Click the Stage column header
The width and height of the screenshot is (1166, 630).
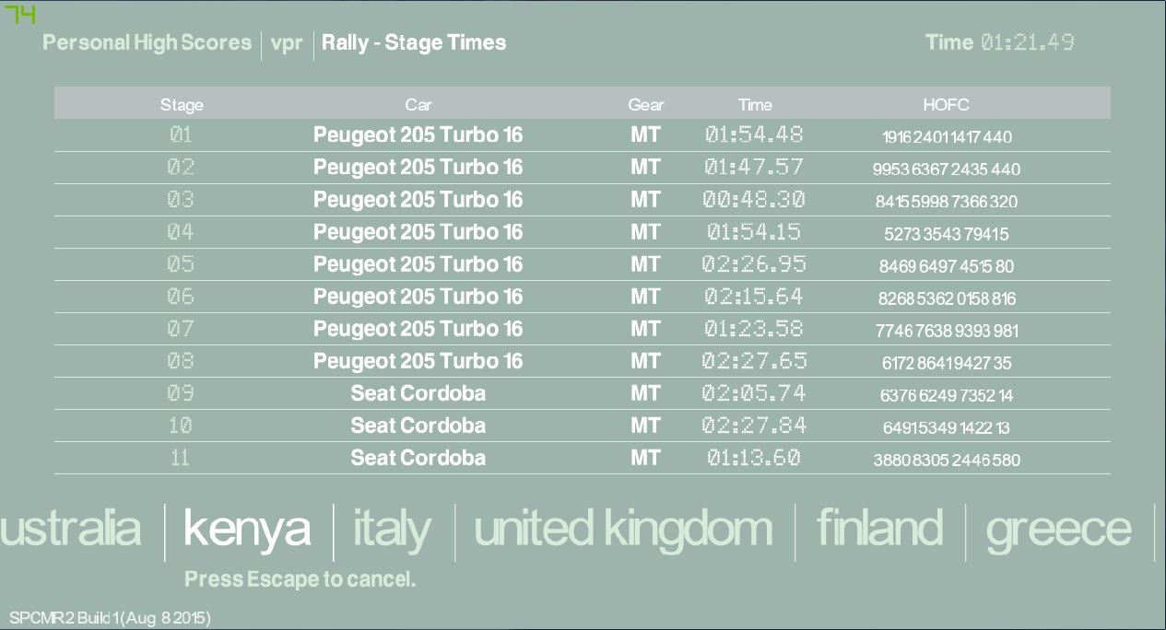pyautogui.click(x=182, y=105)
